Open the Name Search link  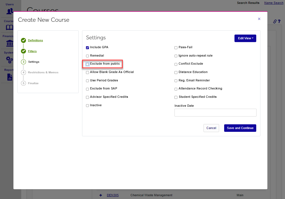tap(274, 3)
